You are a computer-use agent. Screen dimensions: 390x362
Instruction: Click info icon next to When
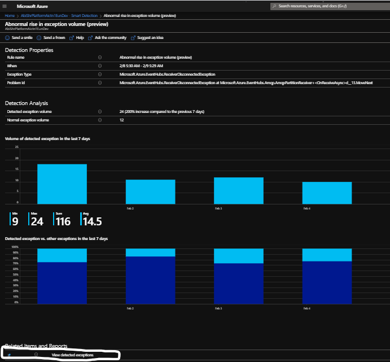pos(100,66)
